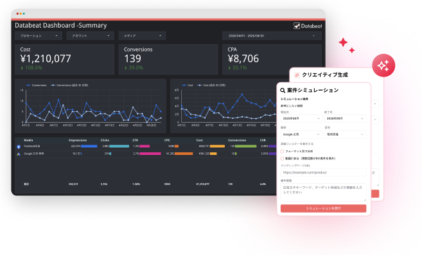The image size is (422, 255).
Task: Click the Media column header
Action: (x=28, y=140)
